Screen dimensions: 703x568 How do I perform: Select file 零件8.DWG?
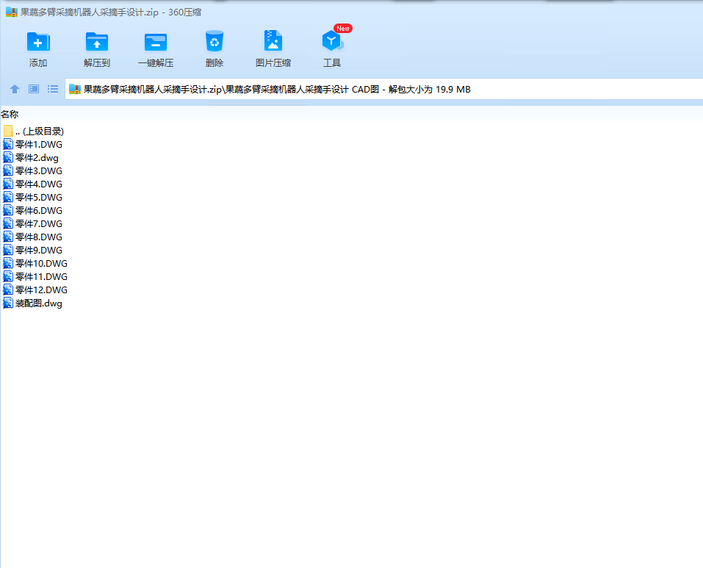33,237
